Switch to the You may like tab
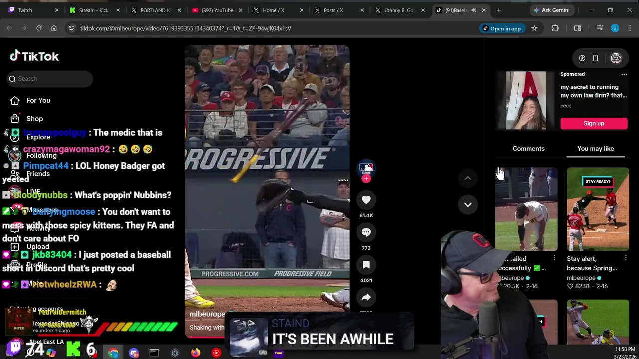 pos(595,149)
